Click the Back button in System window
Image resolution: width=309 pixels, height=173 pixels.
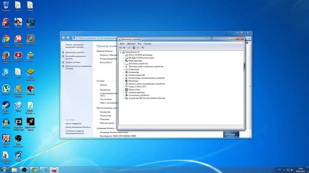pyautogui.click(x=63, y=38)
